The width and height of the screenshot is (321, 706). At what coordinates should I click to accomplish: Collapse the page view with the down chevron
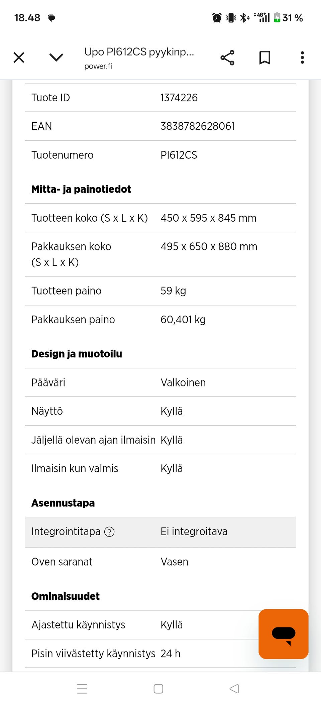[56, 57]
